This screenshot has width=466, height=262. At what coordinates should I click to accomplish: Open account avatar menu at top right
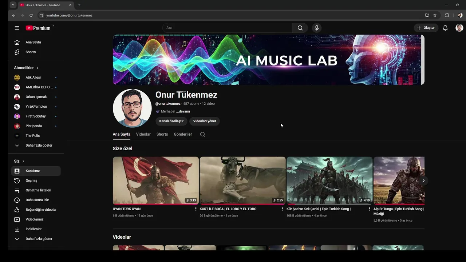459,28
